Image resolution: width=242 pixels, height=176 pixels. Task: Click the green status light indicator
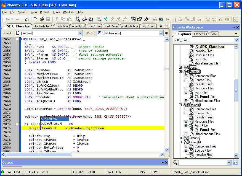tap(3, 172)
